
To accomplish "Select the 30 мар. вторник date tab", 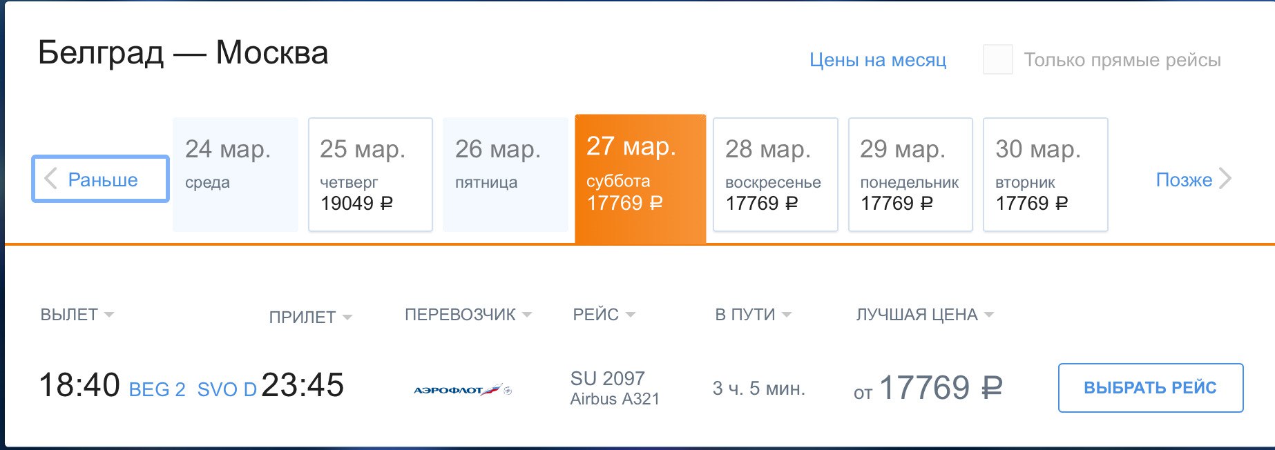I will [1046, 175].
